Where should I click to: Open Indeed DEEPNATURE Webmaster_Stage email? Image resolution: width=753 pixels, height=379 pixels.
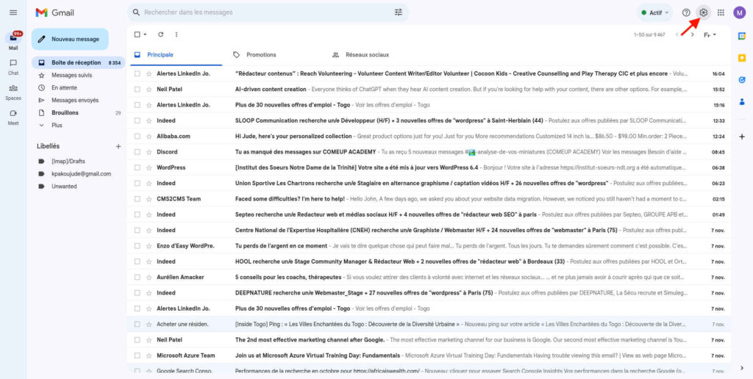click(429, 292)
